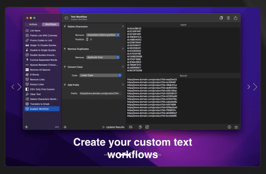The height and width of the screenshot is (174, 266).
Task: Click the Translate to Greek icon
Action: coord(27,104)
